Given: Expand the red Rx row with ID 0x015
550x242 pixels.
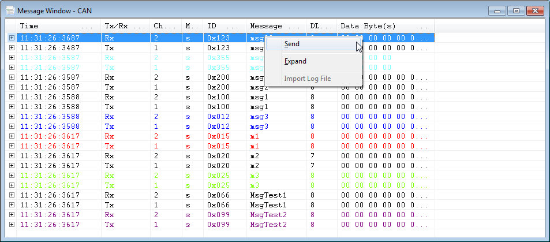Looking at the screenshot, I should pos(12,136).
